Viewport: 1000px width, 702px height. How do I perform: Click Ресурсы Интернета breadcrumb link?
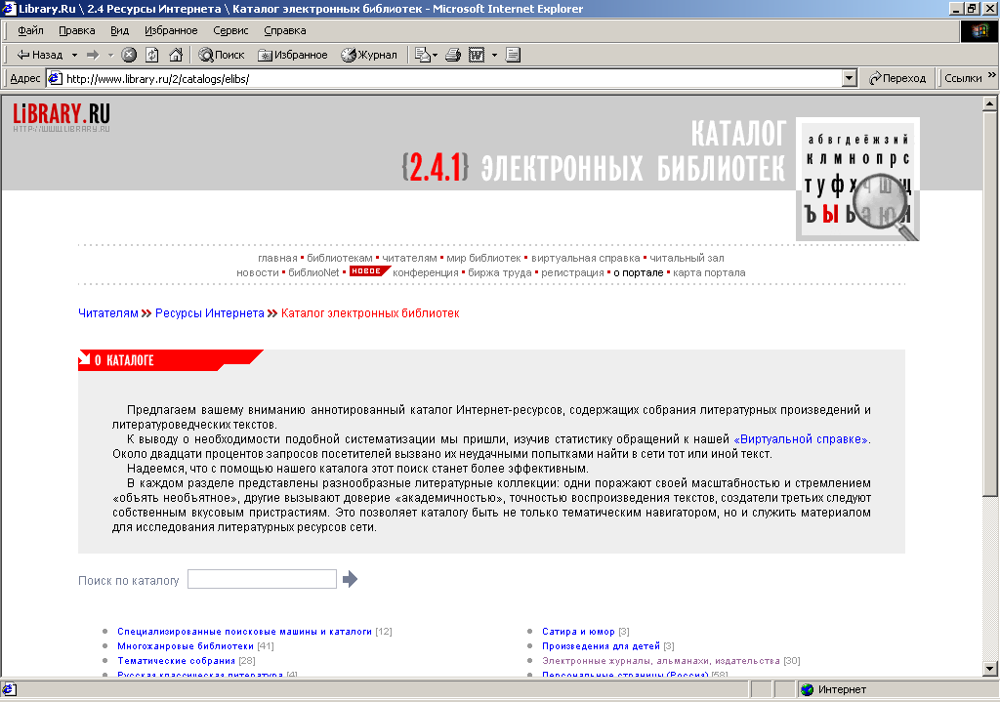[210, 313]
